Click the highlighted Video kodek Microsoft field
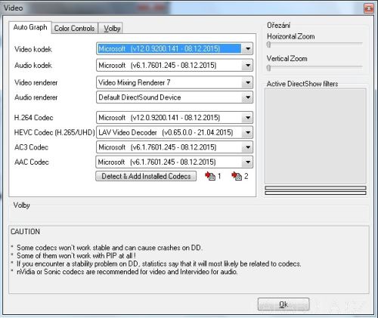The height and width of the screenshot is (318, 378). [x=169, y=48]
